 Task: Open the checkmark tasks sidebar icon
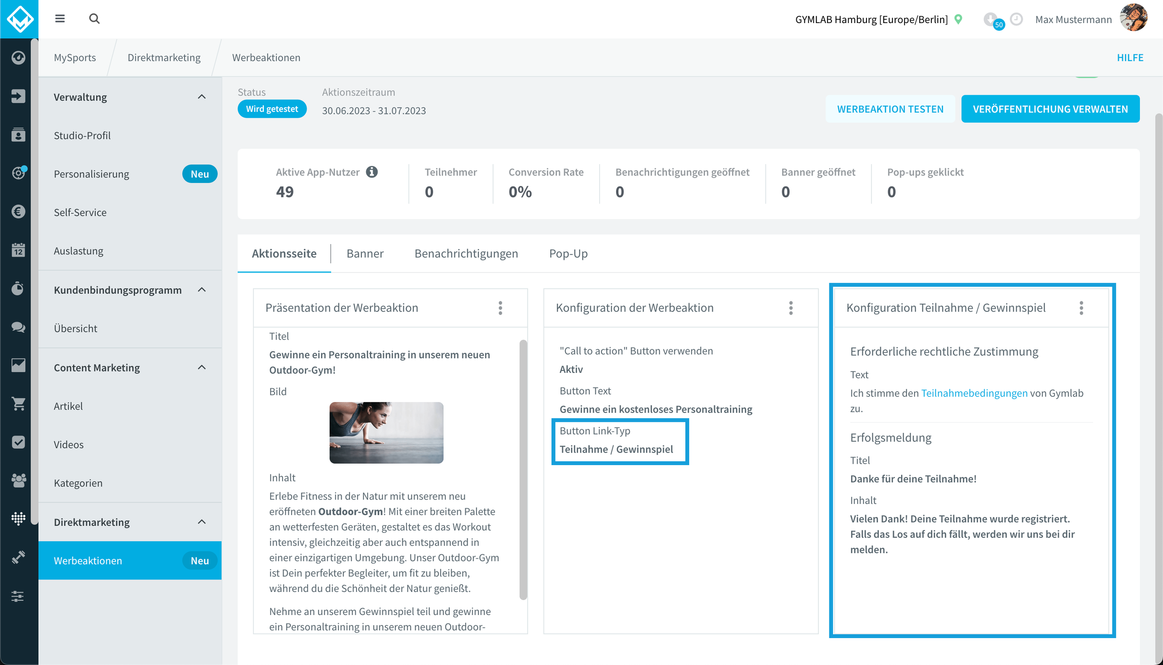tap(18, 442)
